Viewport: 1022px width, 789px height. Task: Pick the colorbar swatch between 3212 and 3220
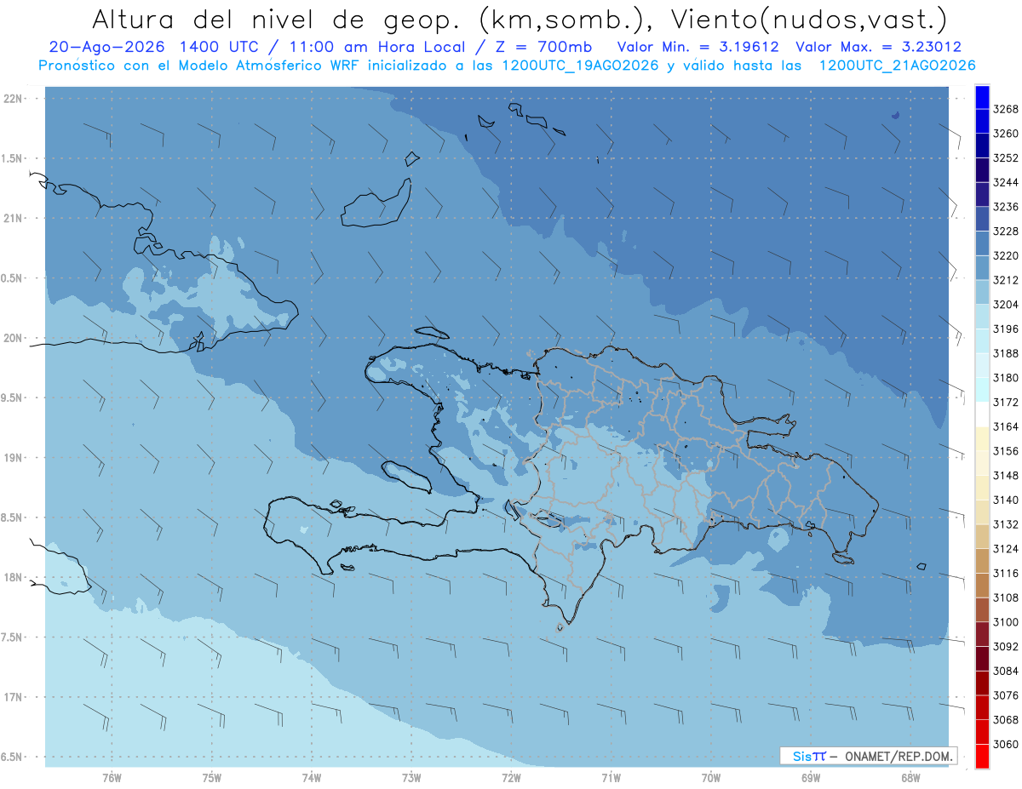coord(982,266)
